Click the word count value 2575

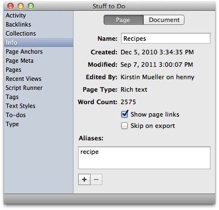128,102
